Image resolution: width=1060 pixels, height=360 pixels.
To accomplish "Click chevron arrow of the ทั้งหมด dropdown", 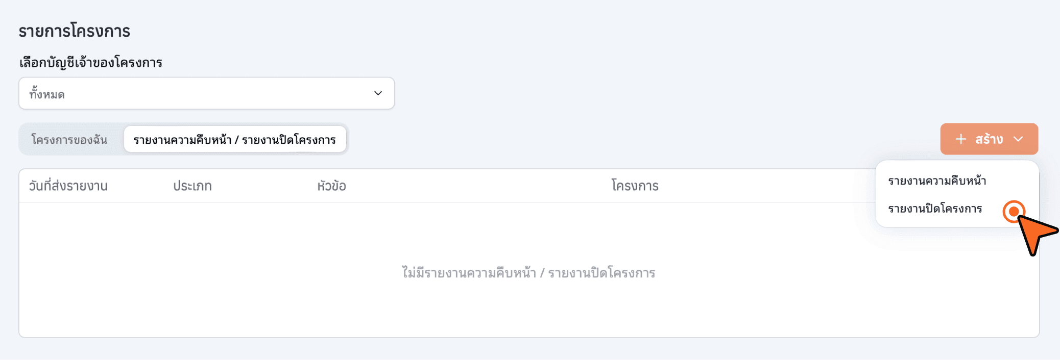I will tap(378, 93).
